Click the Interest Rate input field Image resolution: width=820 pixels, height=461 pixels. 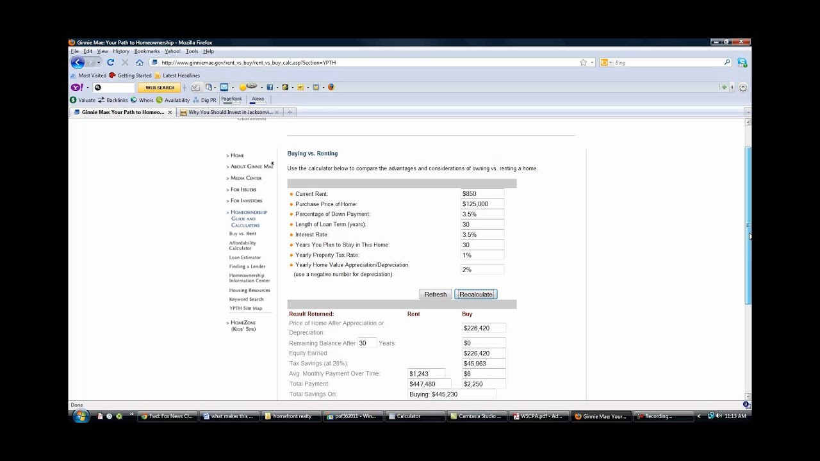coord(482,235)
